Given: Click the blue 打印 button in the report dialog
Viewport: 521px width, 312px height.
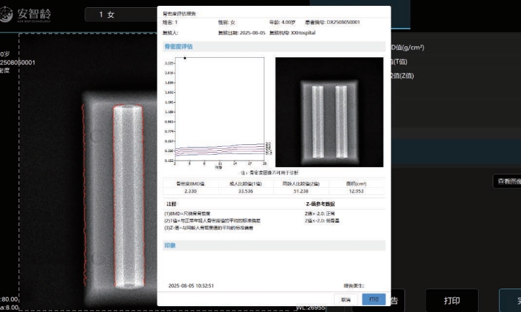Looking at the screenshot, I should 373,300.
